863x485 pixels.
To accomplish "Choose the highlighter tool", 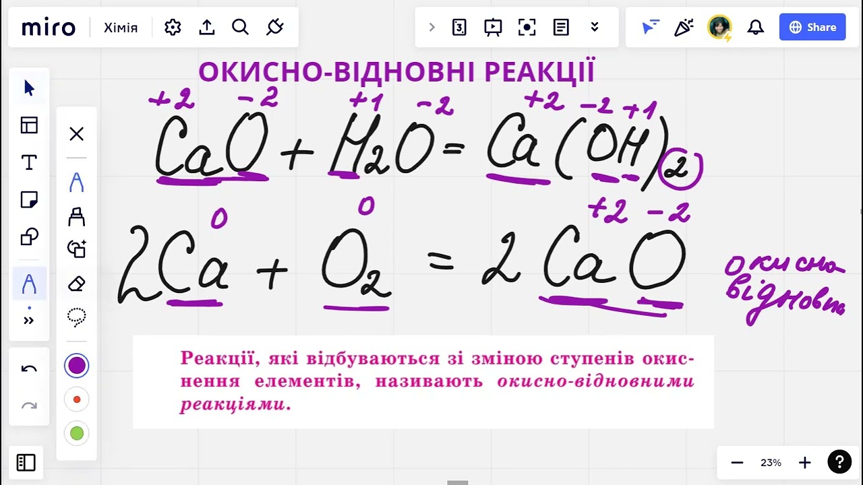I will click(76, 216).
